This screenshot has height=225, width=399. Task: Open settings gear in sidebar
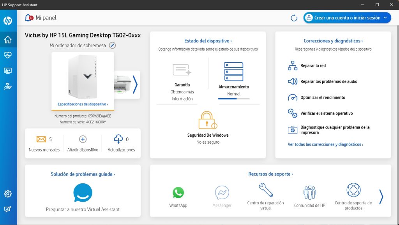pyautogui.click(x=8, y=194)
